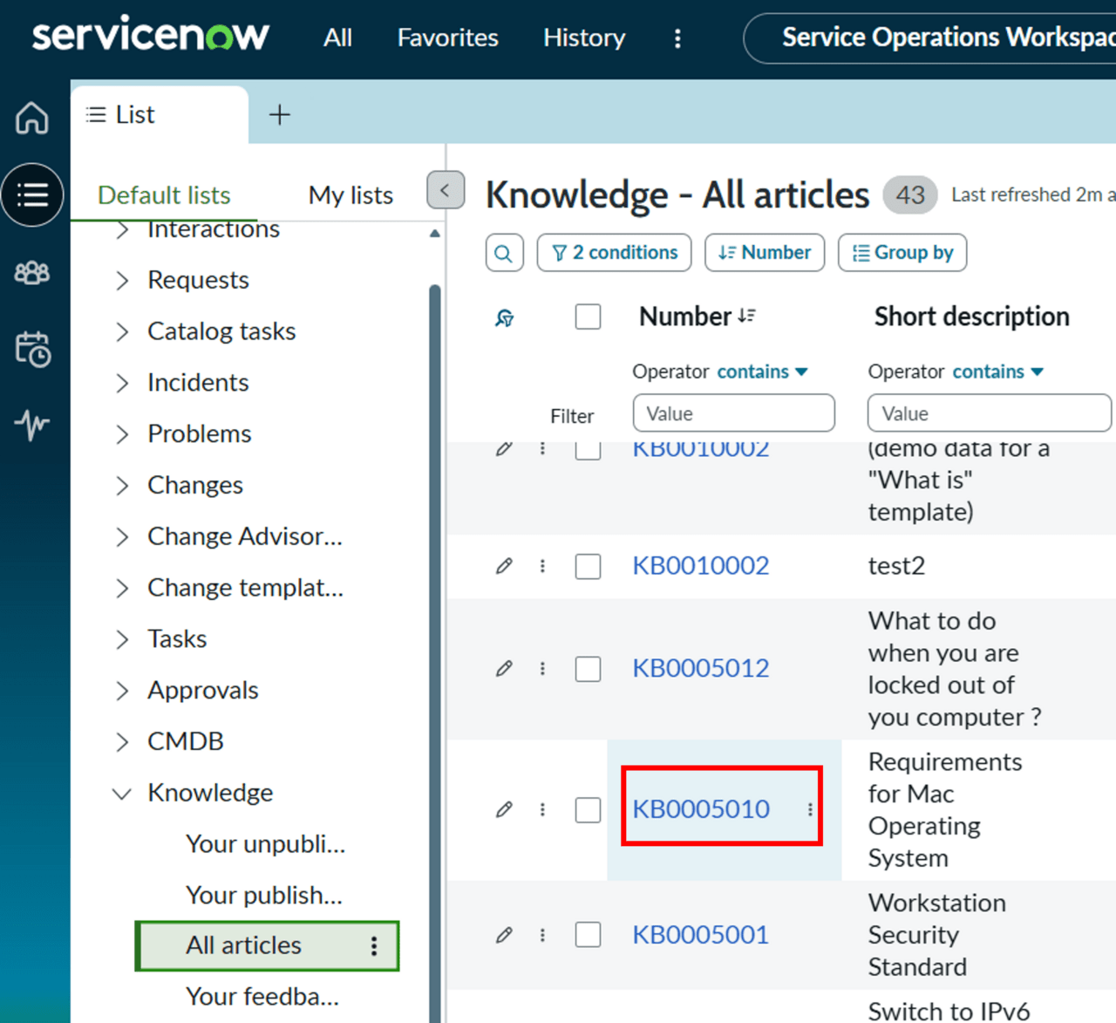Select checkbox for KB0005001 article
The width and height of the screenshot is (1116, 1023).
(x=588, y=935)
